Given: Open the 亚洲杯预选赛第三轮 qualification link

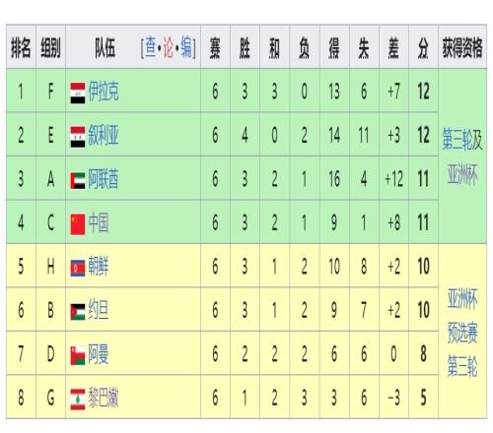Looking at the screenshot, I should (462, 333).
